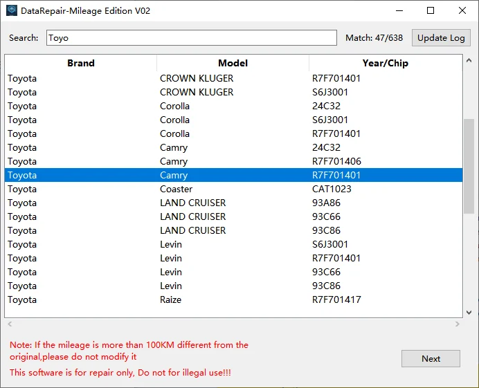Viewport: 479px width, 388px height.
Task: Select the Corolla S6J3001 row
Action: [x=233, y=120]
